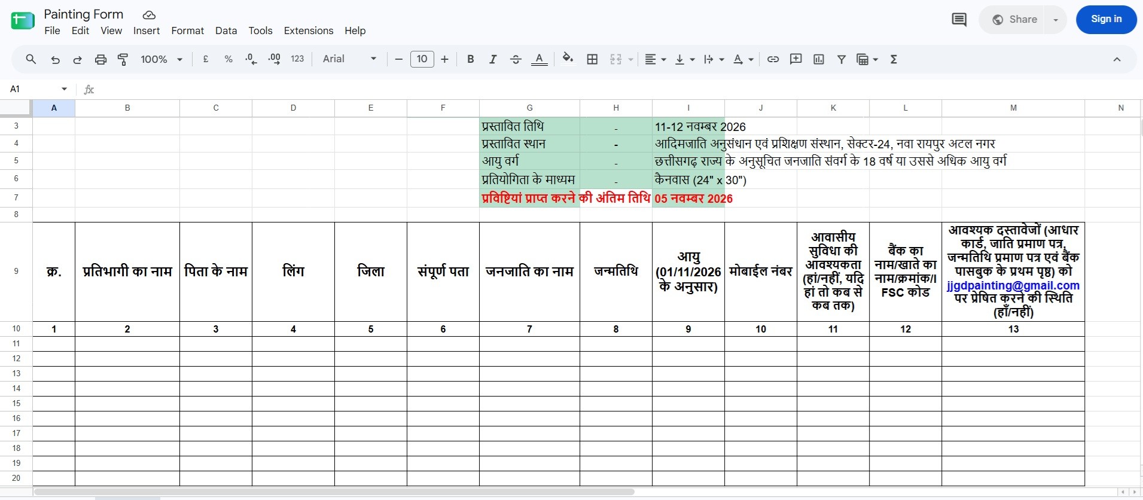Click the Sign in button
Viewport: 1143px width, 500px height.
(1107, 20)
